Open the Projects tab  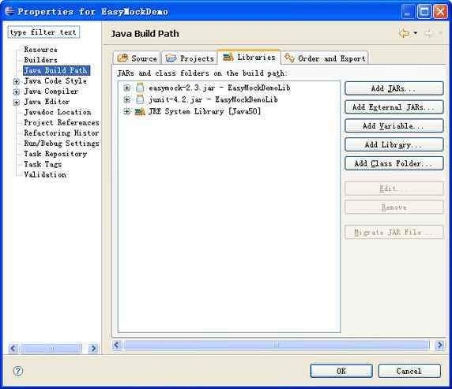(x=190, y=58)
